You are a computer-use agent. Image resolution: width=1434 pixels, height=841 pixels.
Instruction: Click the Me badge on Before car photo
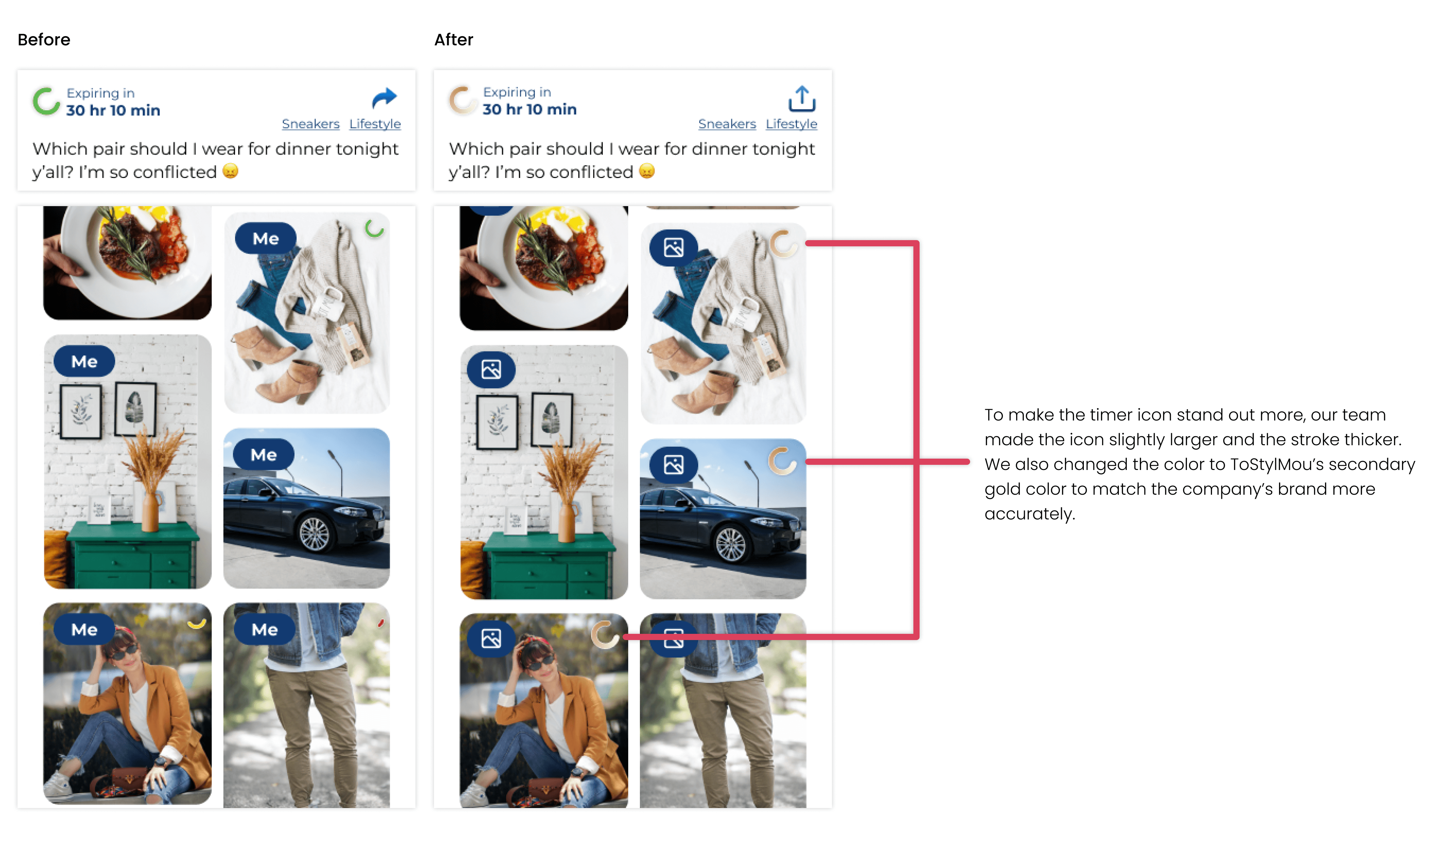pyautogui.click(x=264, y=455)
